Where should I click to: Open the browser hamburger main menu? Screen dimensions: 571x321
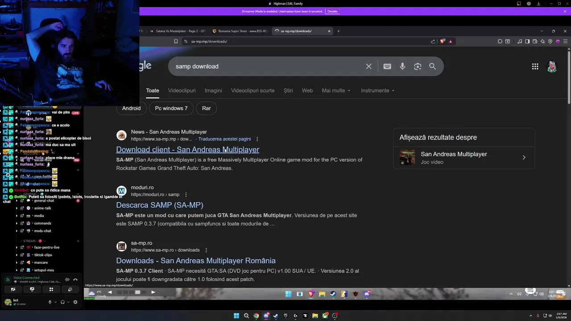point(565,41)
